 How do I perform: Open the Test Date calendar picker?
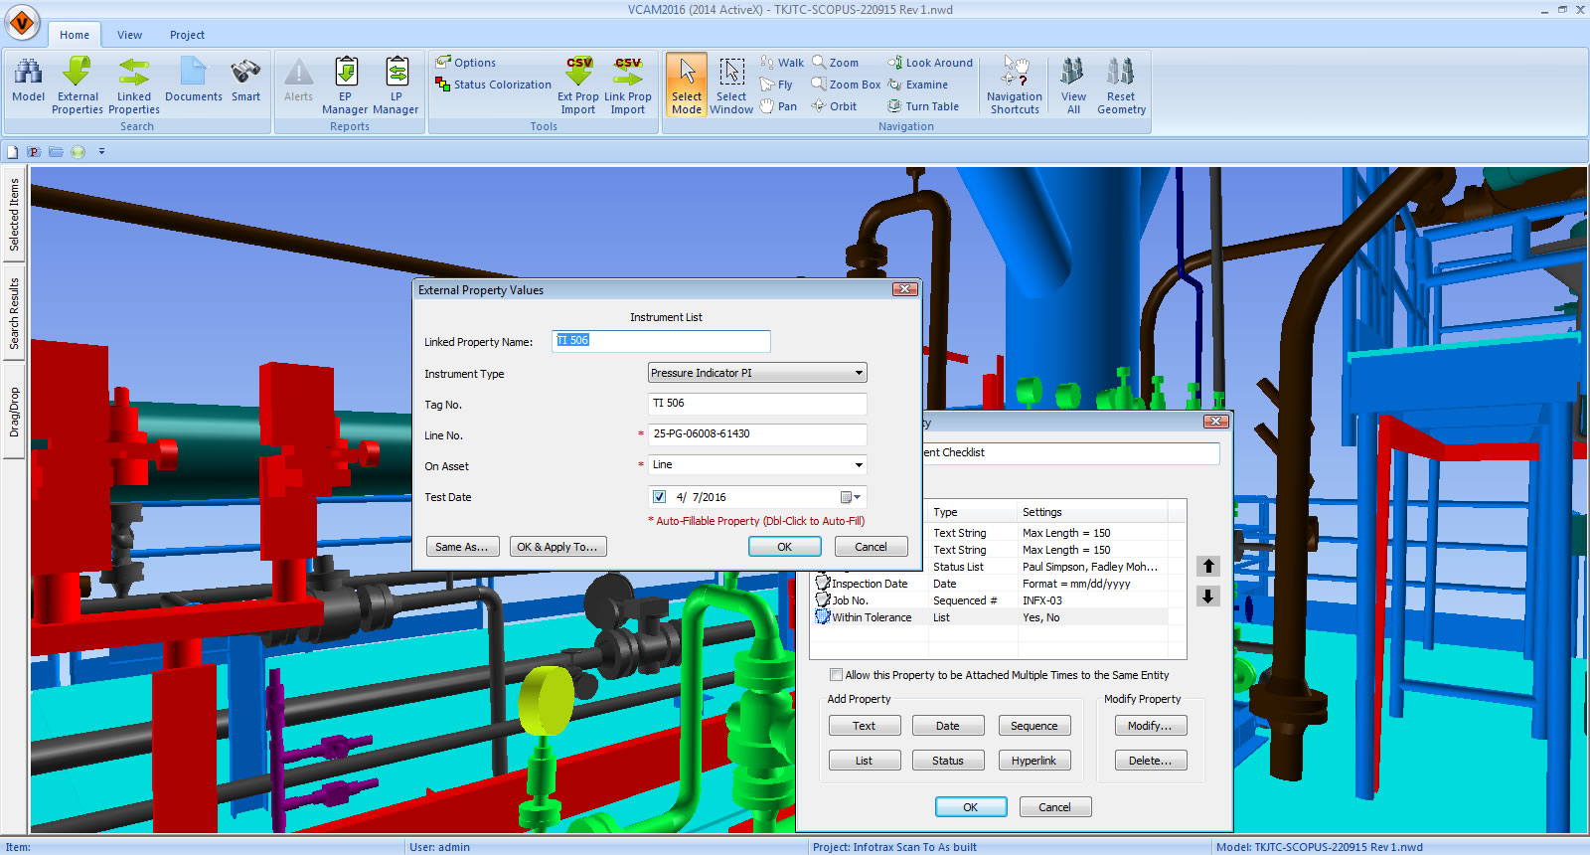click(x=850, y=497)
